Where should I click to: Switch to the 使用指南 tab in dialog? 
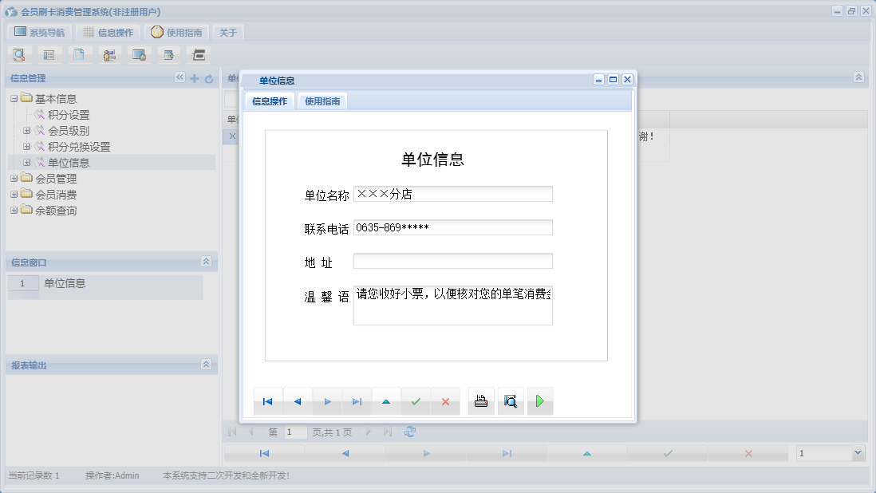(x=322, y=101)
